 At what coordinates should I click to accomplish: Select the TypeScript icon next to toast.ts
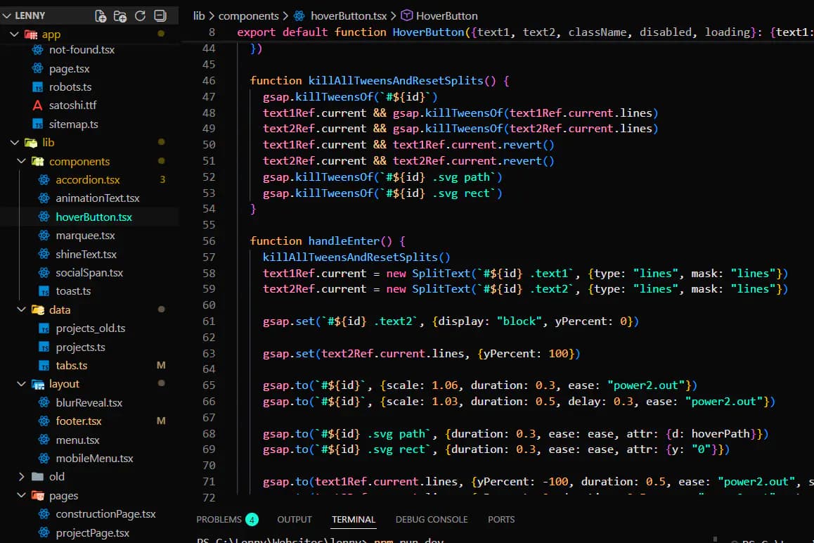[42, 290]
